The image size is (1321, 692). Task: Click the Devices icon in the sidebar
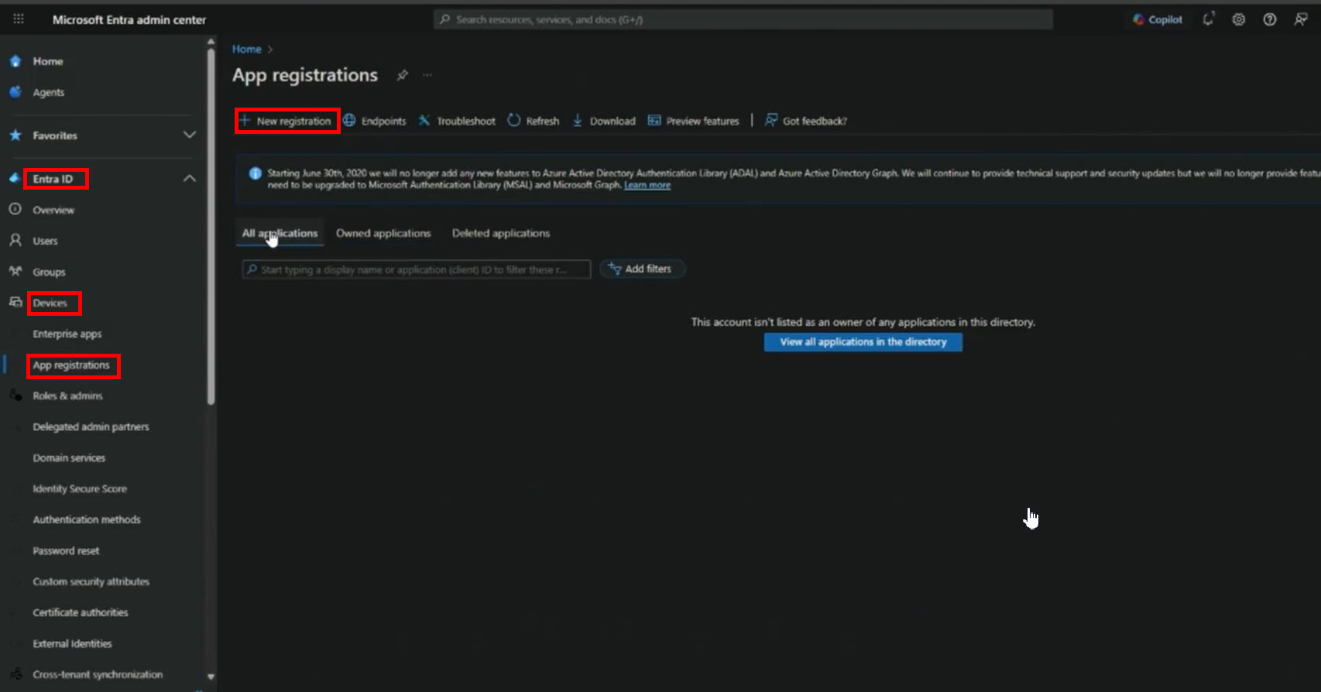pos(15,303)
